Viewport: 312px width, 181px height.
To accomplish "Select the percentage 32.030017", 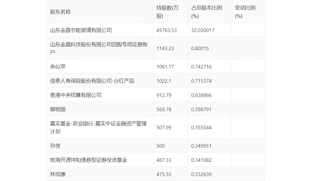I will (x=203, y=30).
